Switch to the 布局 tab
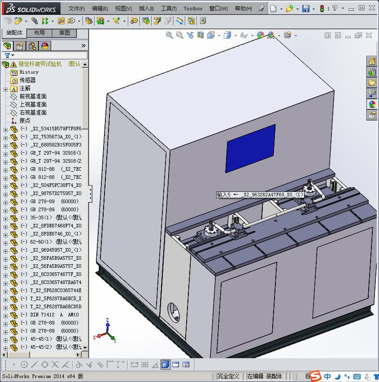This screenshot has height=382, width=379. tap(39, 33)
